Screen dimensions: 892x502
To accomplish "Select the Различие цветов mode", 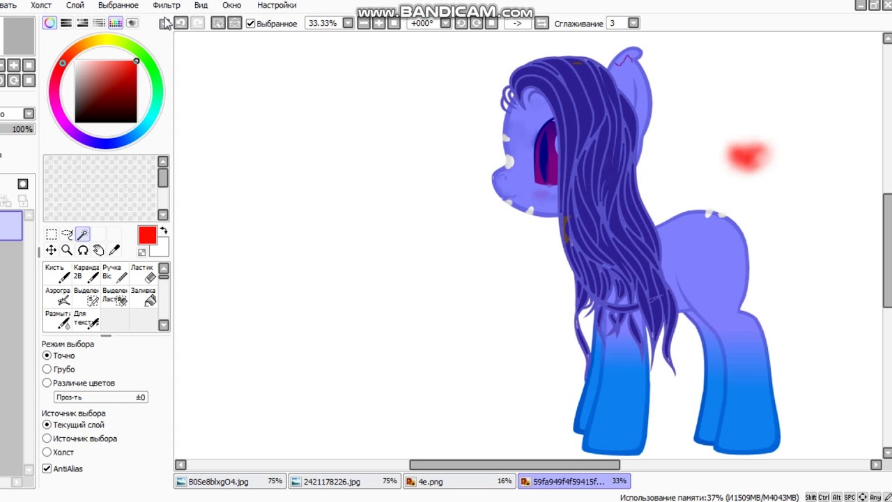I will coord(47,383).
